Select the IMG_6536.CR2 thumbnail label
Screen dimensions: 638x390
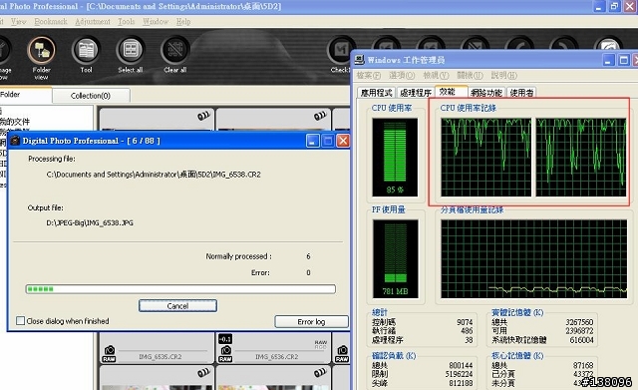coord(277,357)
